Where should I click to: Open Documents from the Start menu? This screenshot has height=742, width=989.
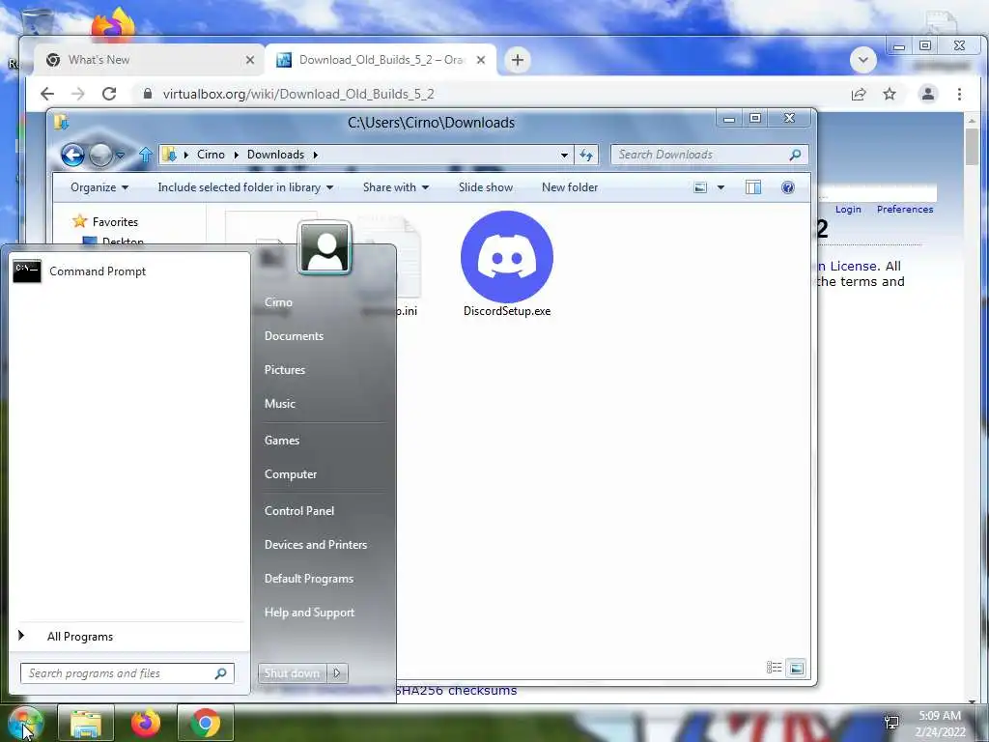point(294,336)
